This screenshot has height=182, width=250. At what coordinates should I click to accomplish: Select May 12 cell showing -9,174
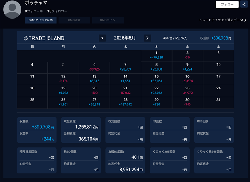click(x=63, y=79)
